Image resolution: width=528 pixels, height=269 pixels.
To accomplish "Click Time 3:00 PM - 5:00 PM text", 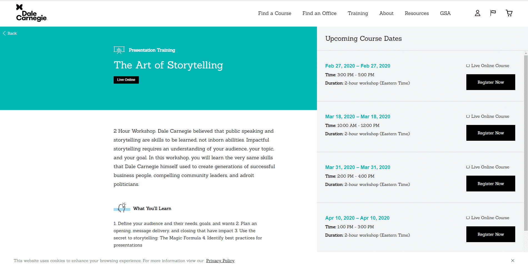I will (x=350, y=75).
